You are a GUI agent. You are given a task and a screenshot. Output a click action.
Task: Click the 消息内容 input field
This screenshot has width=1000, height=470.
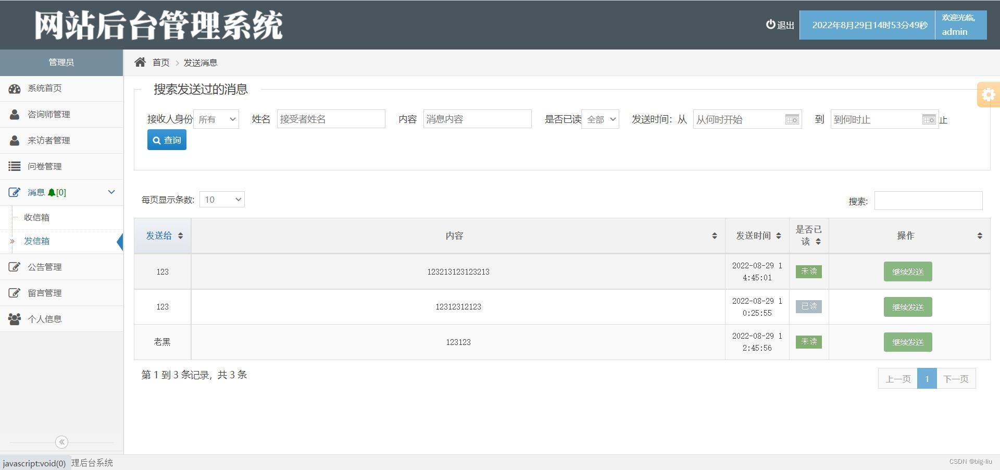(x=478, y=119)
